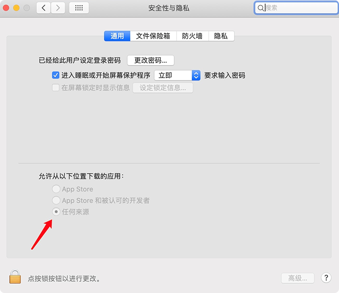Open the 立即 password delay dropdown
This screenshot has height=293, width=339.
(x=177, y=75)
